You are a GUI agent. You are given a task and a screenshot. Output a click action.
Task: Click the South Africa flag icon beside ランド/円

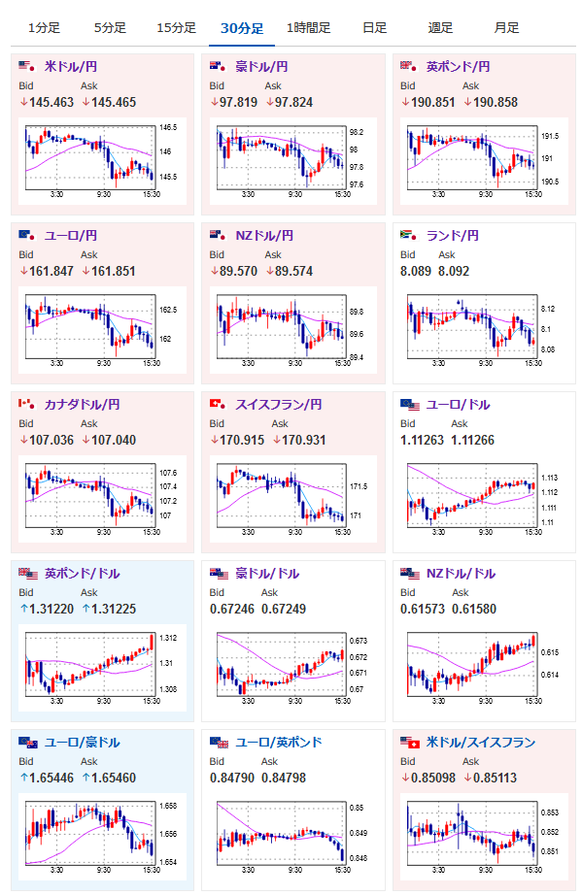tap(408, 235)
